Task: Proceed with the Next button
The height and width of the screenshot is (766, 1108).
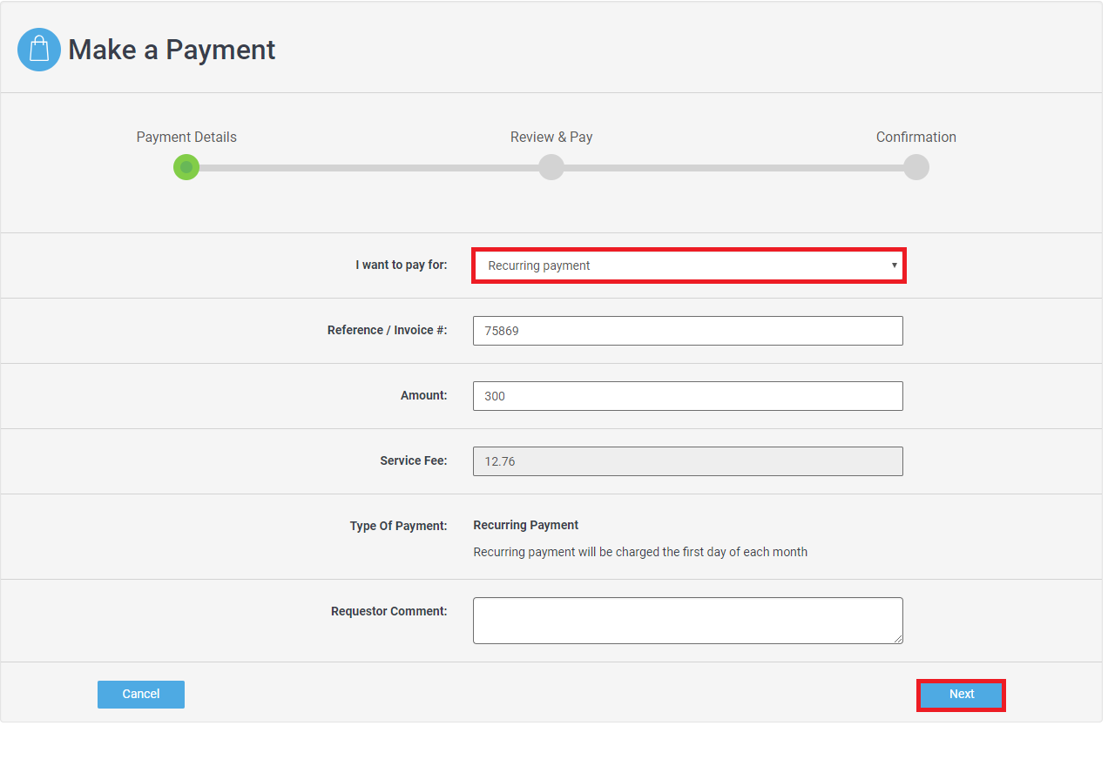Action: 961,695
